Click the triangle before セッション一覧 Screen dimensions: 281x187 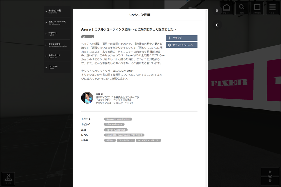[x=46, y=12]
